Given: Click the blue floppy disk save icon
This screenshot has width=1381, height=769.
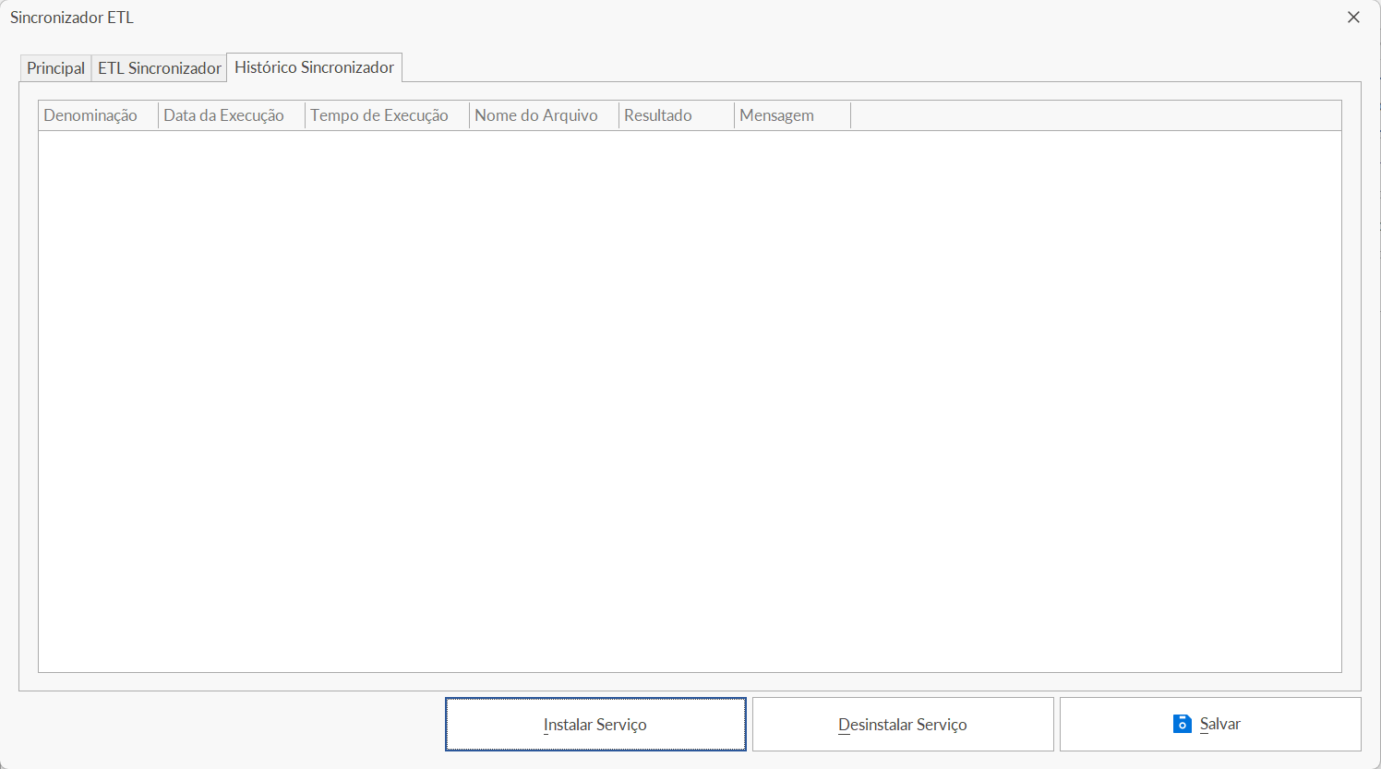Looking at the screenshot, I should pos(1182,724).
